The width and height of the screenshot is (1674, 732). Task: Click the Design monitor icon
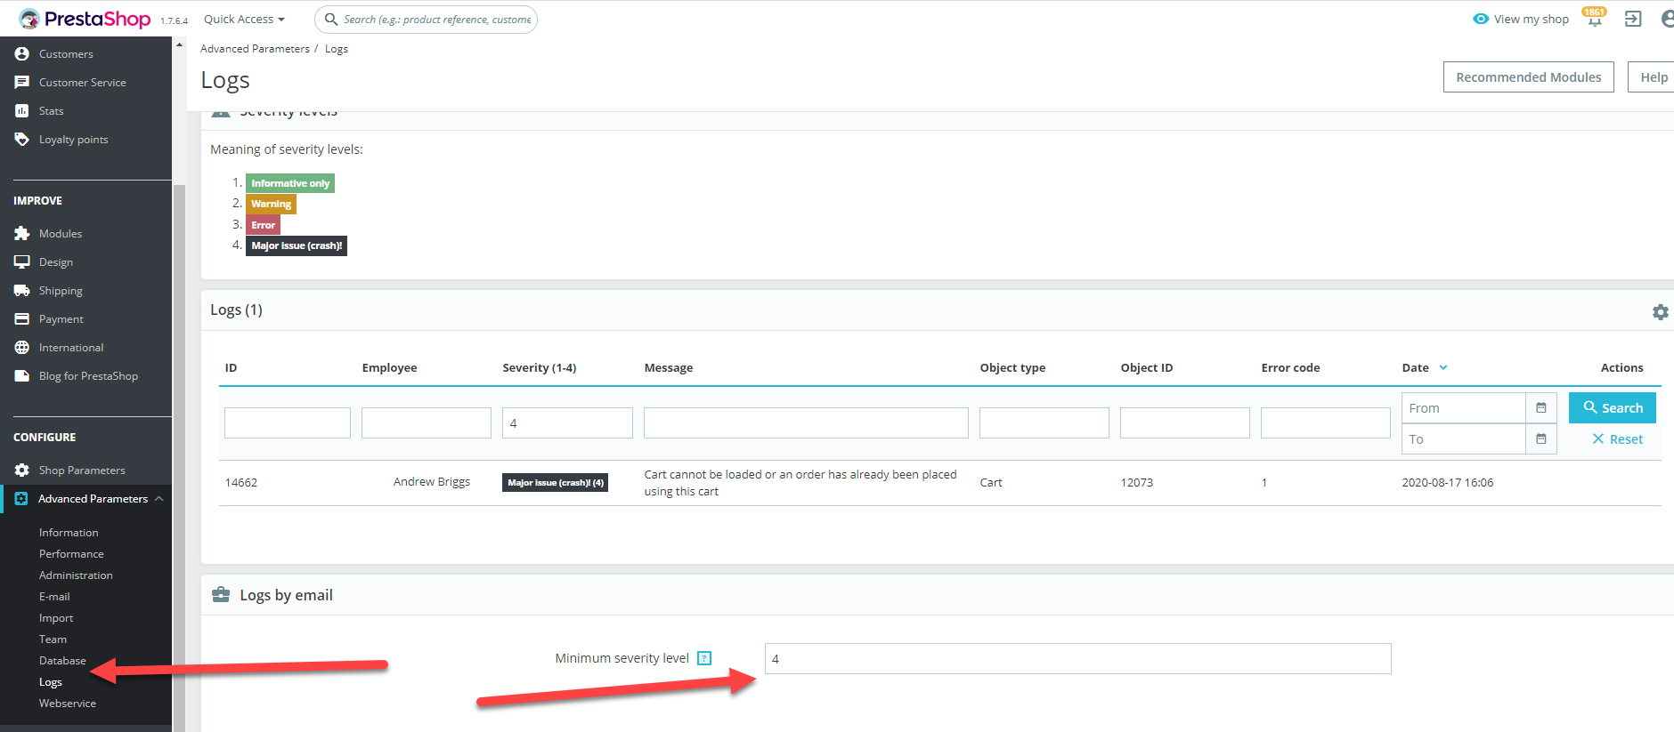22,262
